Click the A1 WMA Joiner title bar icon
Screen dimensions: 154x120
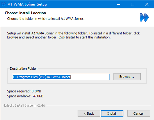(4, 4)
